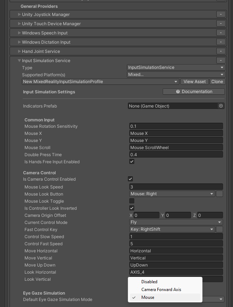Viewport: 233px width, 307px height.
Task: Remove the Hand Joint Service provider
Action: pyautogui.click(x=221, y=51)
